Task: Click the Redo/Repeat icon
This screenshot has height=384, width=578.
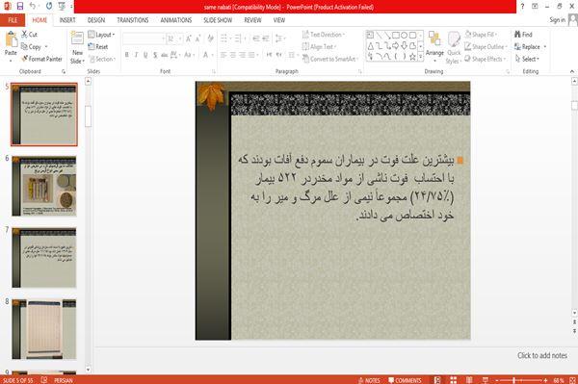Action: tap(49, 6)
